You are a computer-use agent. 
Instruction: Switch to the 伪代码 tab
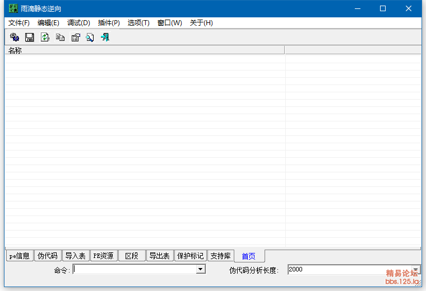[48, 256]
